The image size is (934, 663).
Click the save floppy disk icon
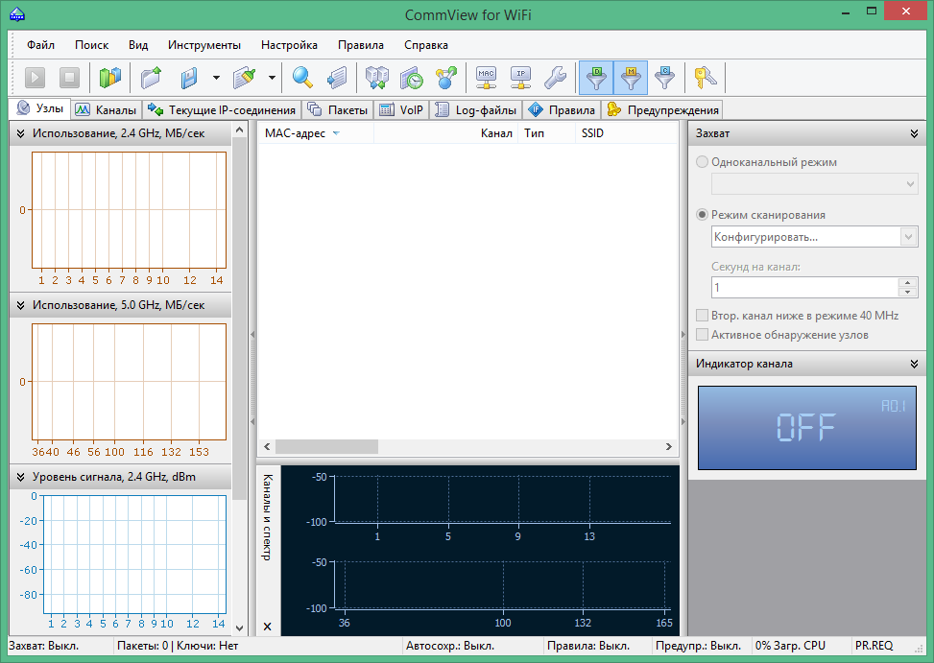(189, 78)
